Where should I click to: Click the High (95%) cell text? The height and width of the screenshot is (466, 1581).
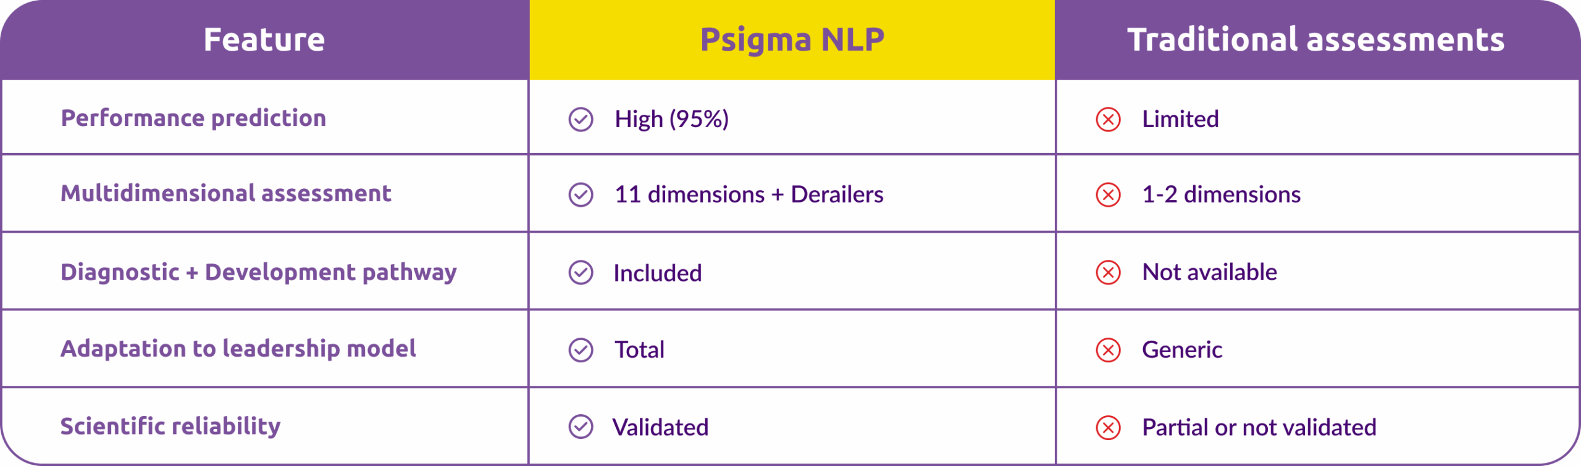(x=671, y=119)
